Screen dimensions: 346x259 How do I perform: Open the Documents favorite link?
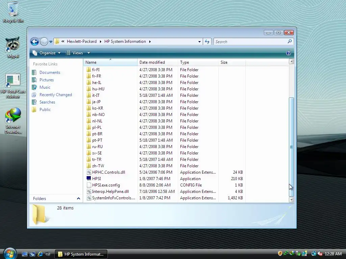tap(50, 73)
